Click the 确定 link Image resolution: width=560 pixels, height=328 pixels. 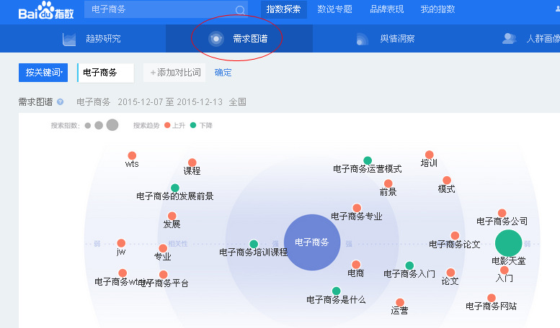(223, 73)
